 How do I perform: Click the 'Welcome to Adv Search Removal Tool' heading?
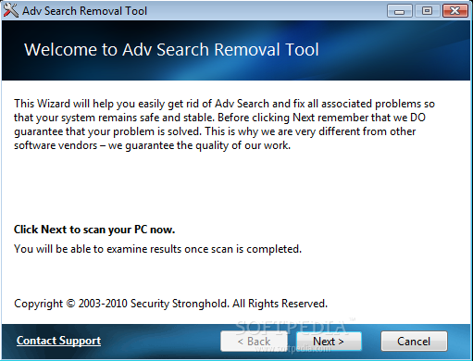(x=171, y=50)
